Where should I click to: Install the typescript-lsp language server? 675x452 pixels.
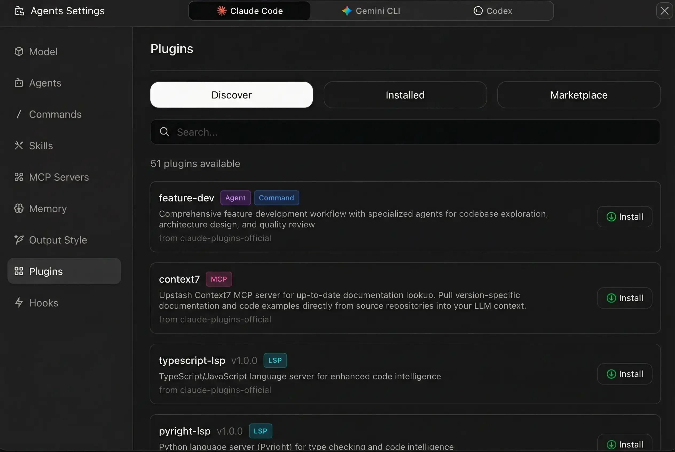pos(625,374)
